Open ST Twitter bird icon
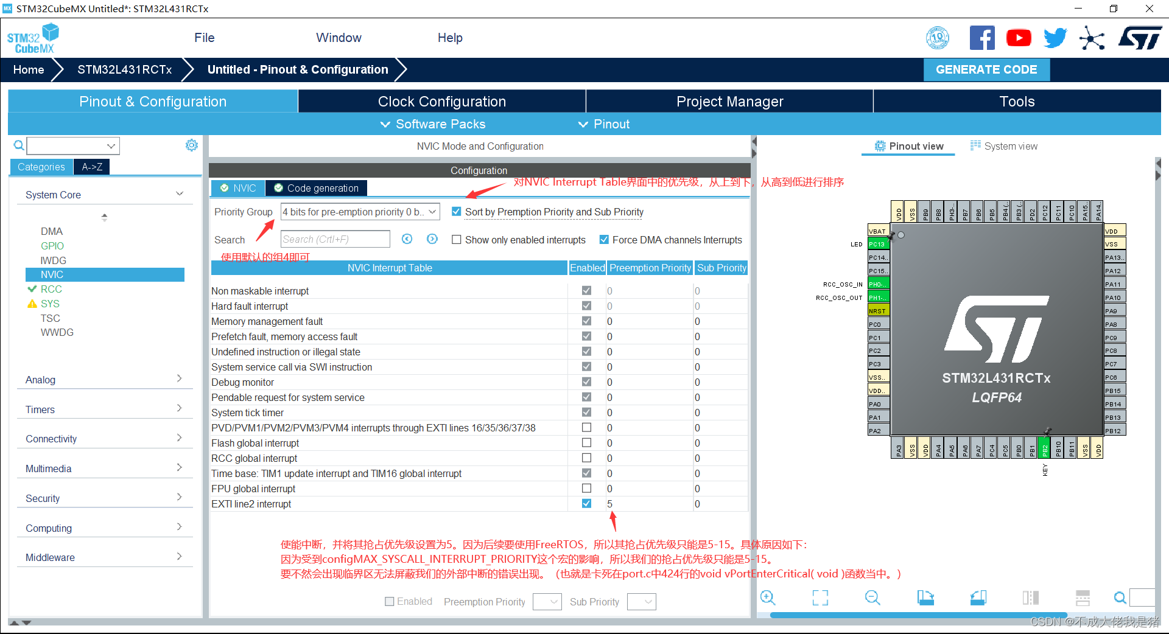Screen dimensions: 1169x634 (x=1055, y=38)
